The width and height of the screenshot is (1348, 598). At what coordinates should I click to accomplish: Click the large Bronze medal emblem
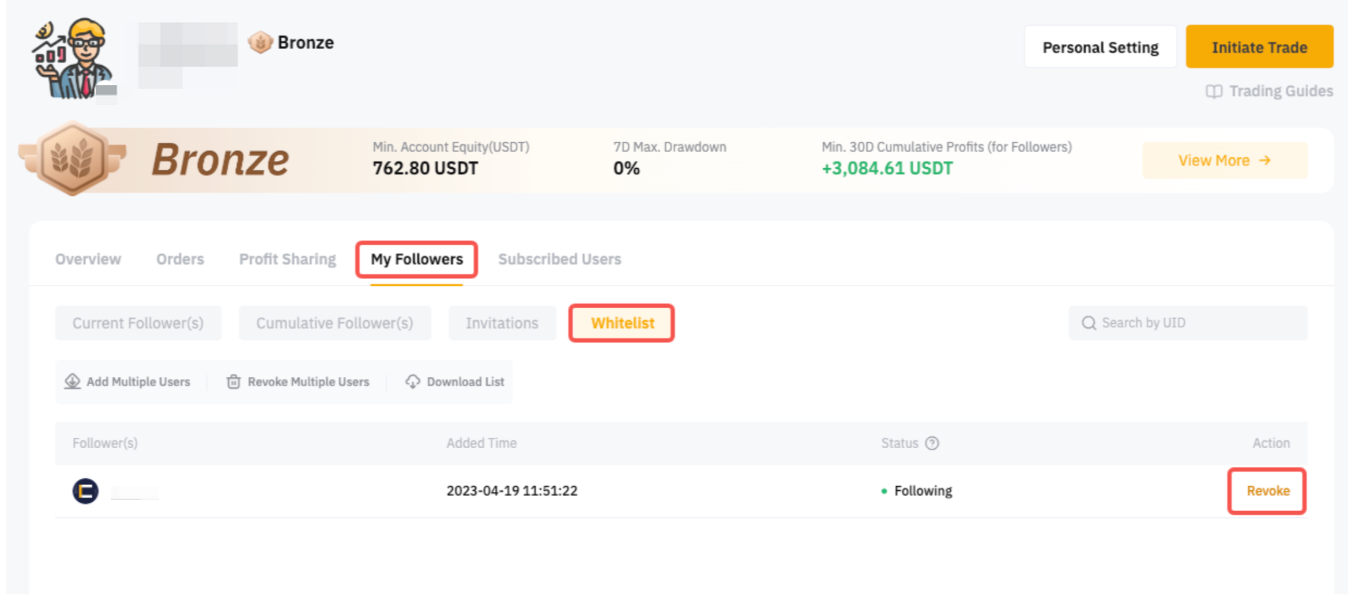tap(73, 159)
